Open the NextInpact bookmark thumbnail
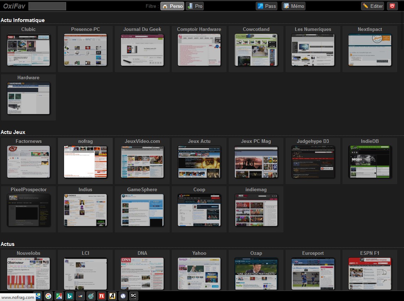The height and width of the screenshot is (301, 404). pyautogui.click(x=370, y=50)
